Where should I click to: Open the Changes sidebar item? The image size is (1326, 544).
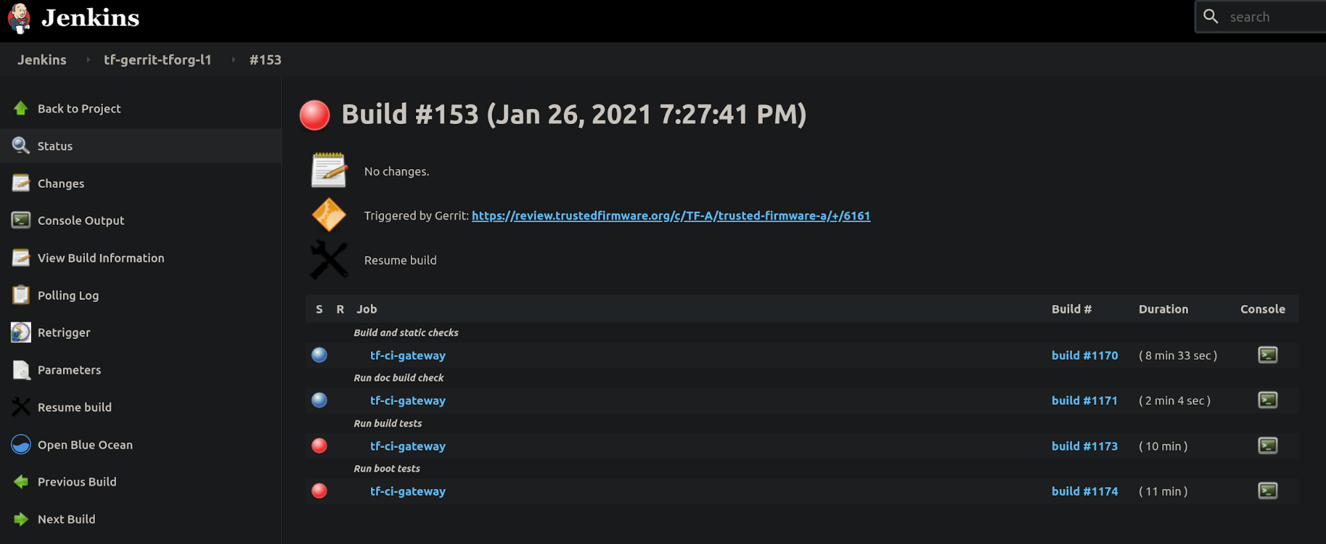[x=60, y=184]
